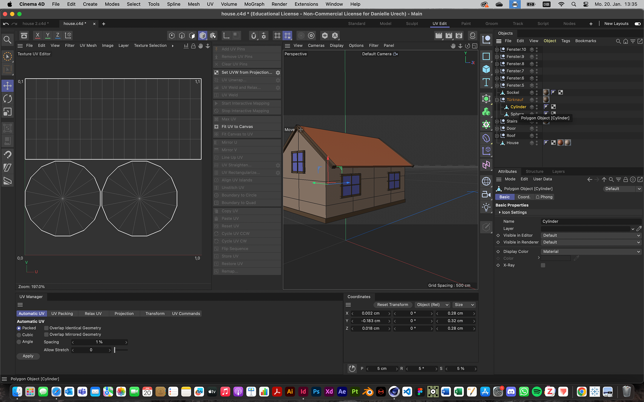
Task: Open the MoGraph menu
Action: point(254,4)
